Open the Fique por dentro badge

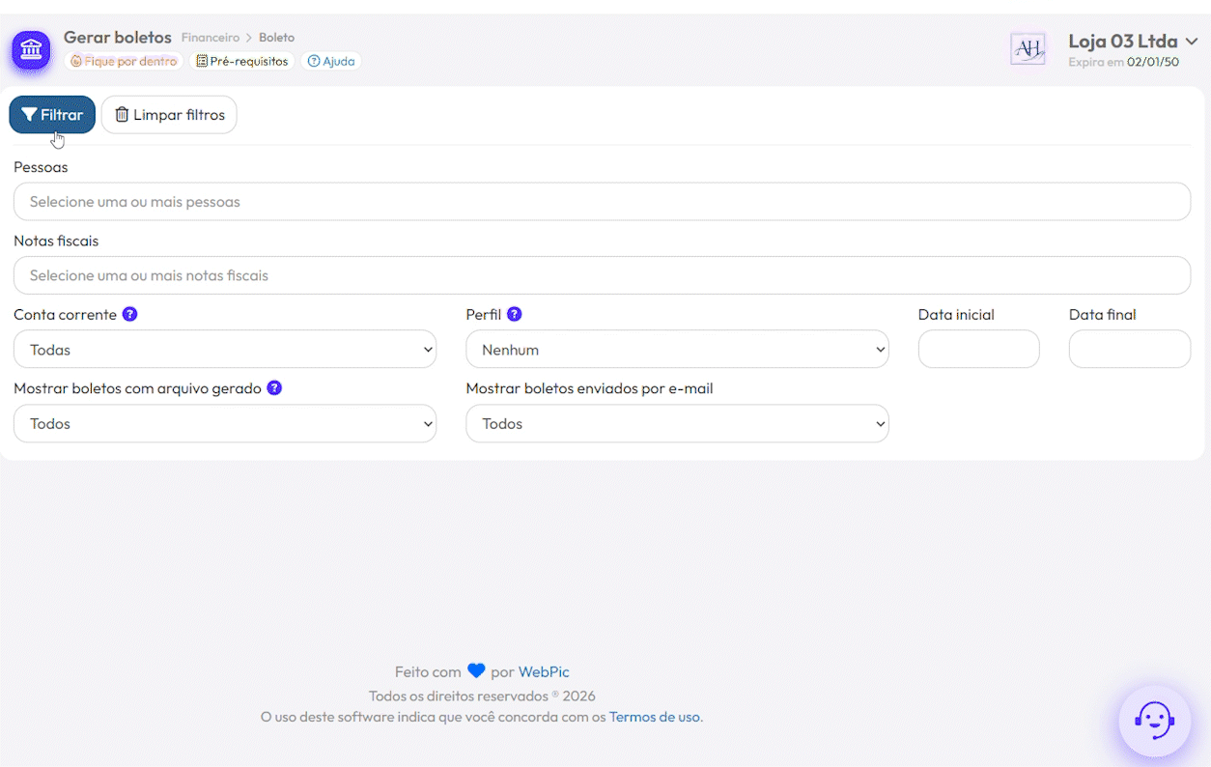124,61
